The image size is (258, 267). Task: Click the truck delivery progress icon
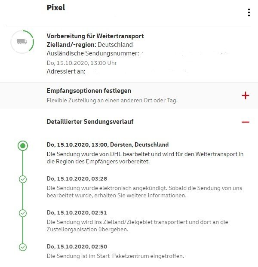tap(22, 42)
